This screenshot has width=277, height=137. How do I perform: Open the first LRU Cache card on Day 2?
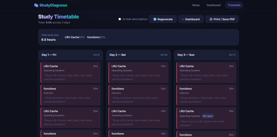[138, 72]
